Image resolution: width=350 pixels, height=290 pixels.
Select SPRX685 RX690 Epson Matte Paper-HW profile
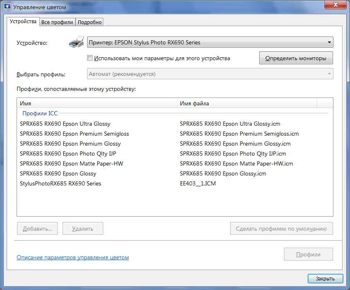[71, 163]
